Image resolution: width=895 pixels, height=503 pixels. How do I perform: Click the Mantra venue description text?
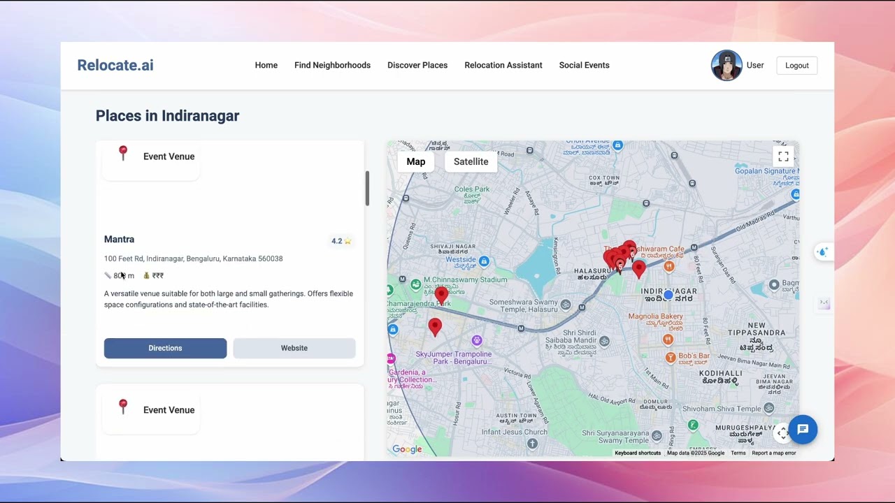229,299
